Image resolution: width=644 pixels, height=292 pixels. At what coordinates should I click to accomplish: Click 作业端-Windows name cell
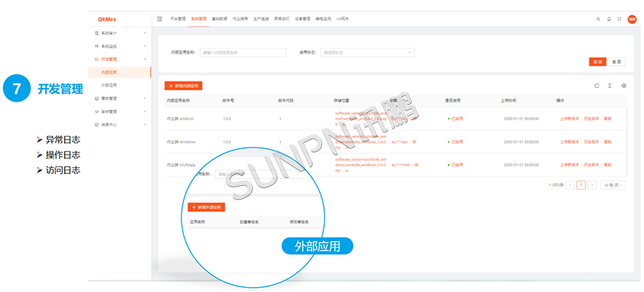point(181,142)
